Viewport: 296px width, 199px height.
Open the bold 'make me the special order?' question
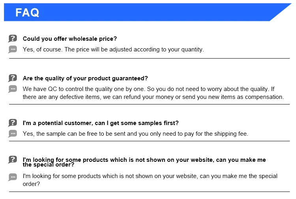point(144,162)
